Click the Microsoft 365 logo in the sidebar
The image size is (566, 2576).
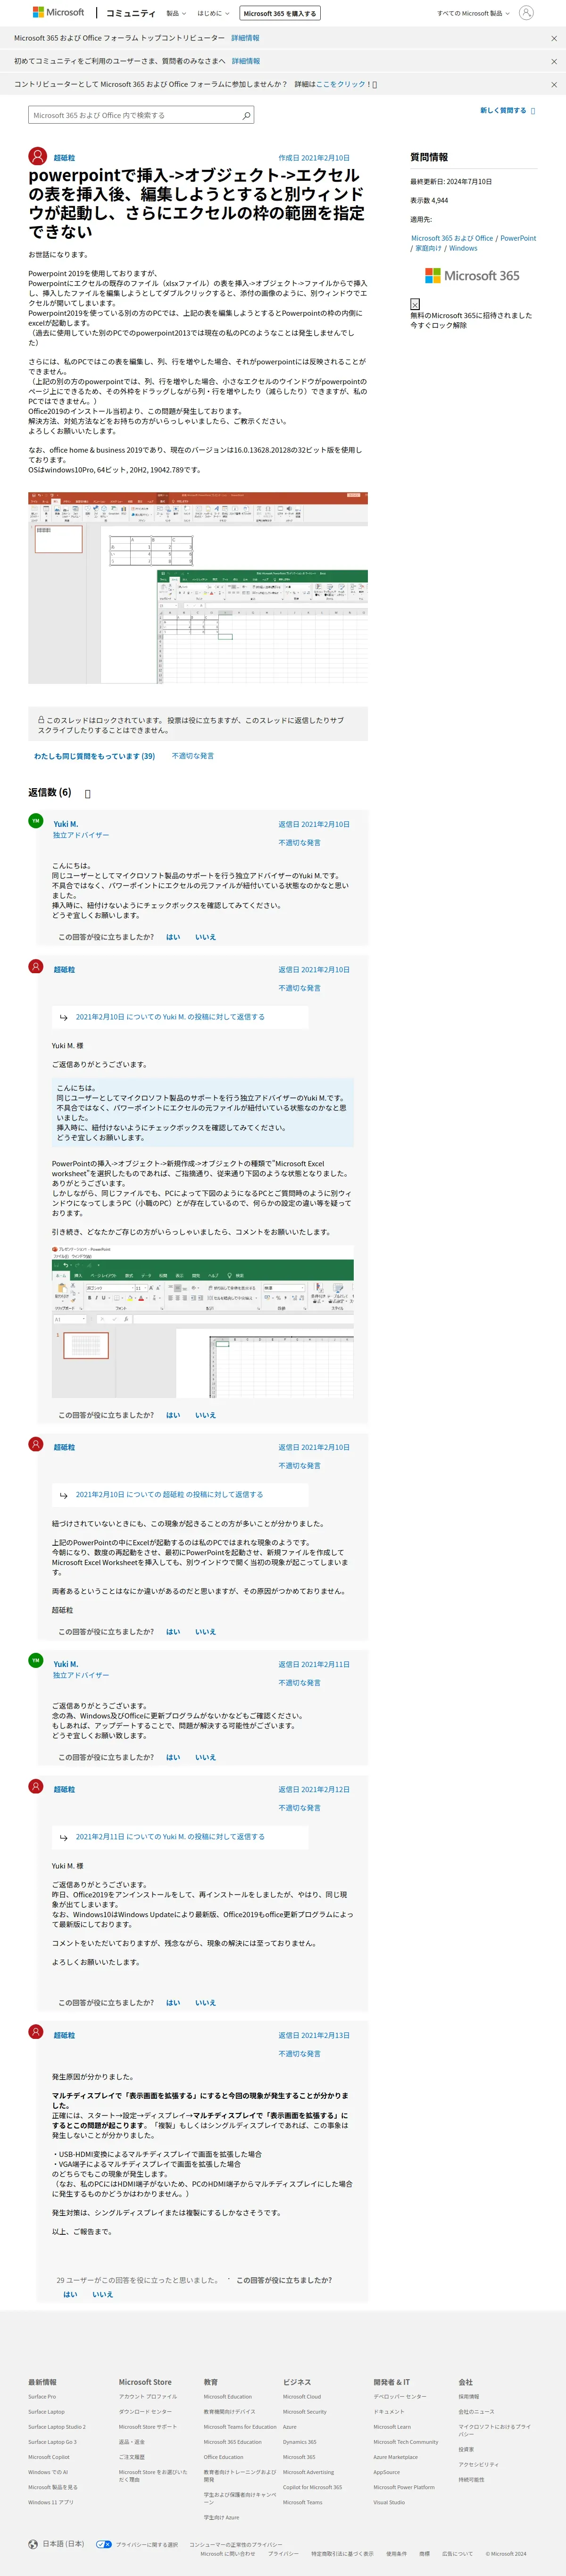point(472,275)
